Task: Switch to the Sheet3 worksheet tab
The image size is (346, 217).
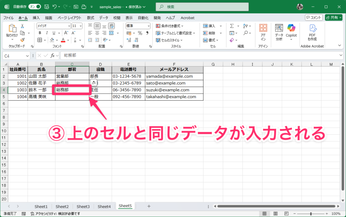Action: (83, 207)
